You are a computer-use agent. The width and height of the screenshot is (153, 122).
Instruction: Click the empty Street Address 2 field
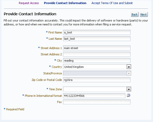point(97,54)
